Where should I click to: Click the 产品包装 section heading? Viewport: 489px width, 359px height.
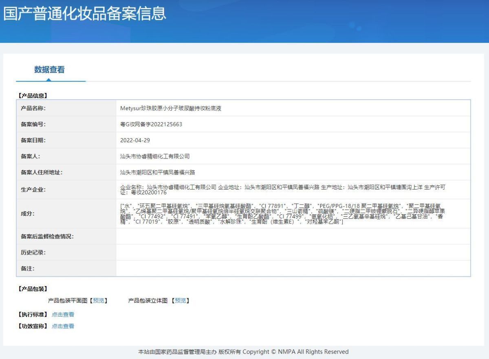coord(33,289)
